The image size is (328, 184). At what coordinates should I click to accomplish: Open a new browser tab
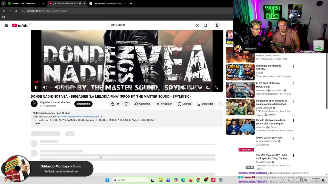(x=131, y=4)
